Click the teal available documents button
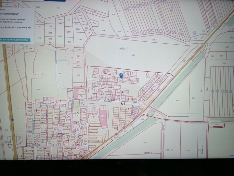 point(15,40)
